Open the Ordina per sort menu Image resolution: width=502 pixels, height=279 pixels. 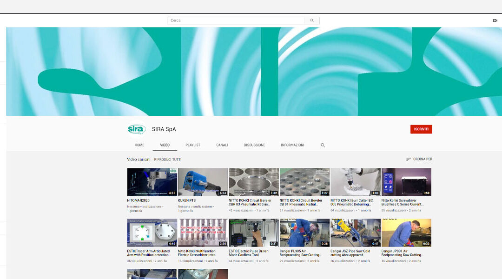(x=419, y=159)
